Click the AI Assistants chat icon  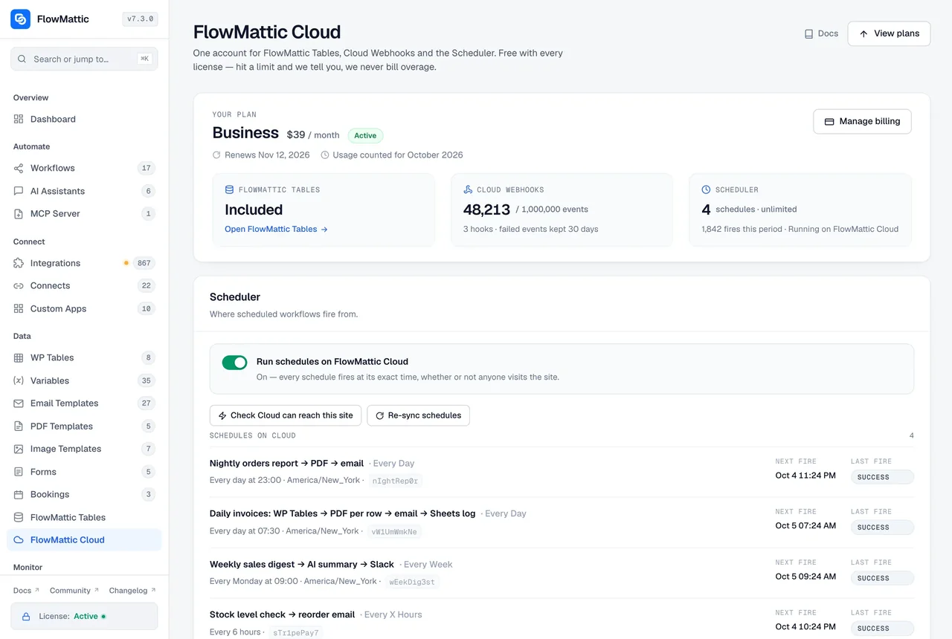[19, 191]
